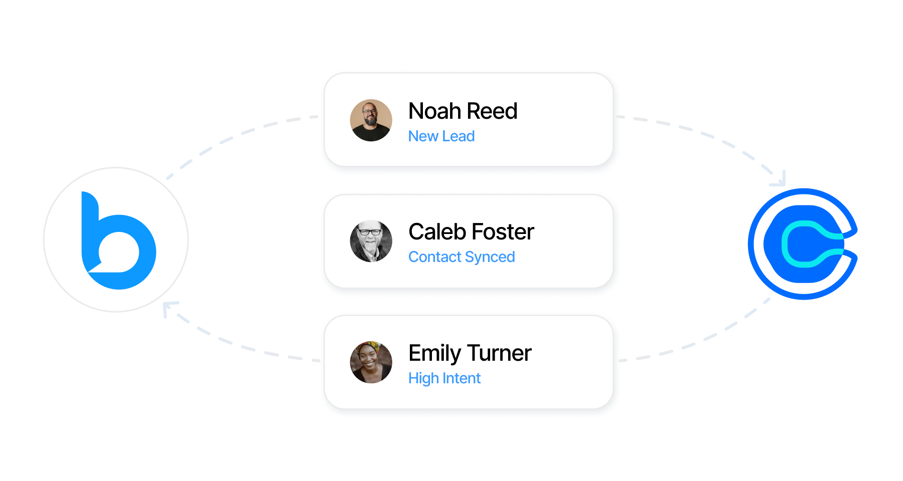Select the Noah Reed name text
Image resolution: width=903 pixels, height=481 pixels.
[x=463, y=111]
